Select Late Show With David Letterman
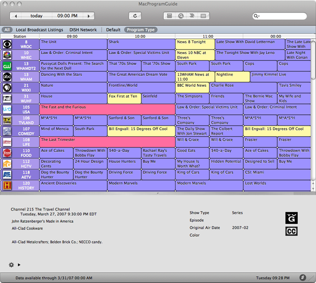 coord(250,44)
